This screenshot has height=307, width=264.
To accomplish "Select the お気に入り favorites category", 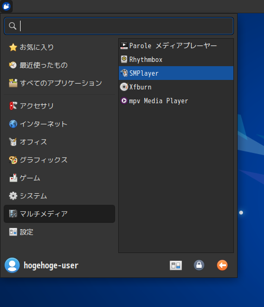I will click(59, 47).
